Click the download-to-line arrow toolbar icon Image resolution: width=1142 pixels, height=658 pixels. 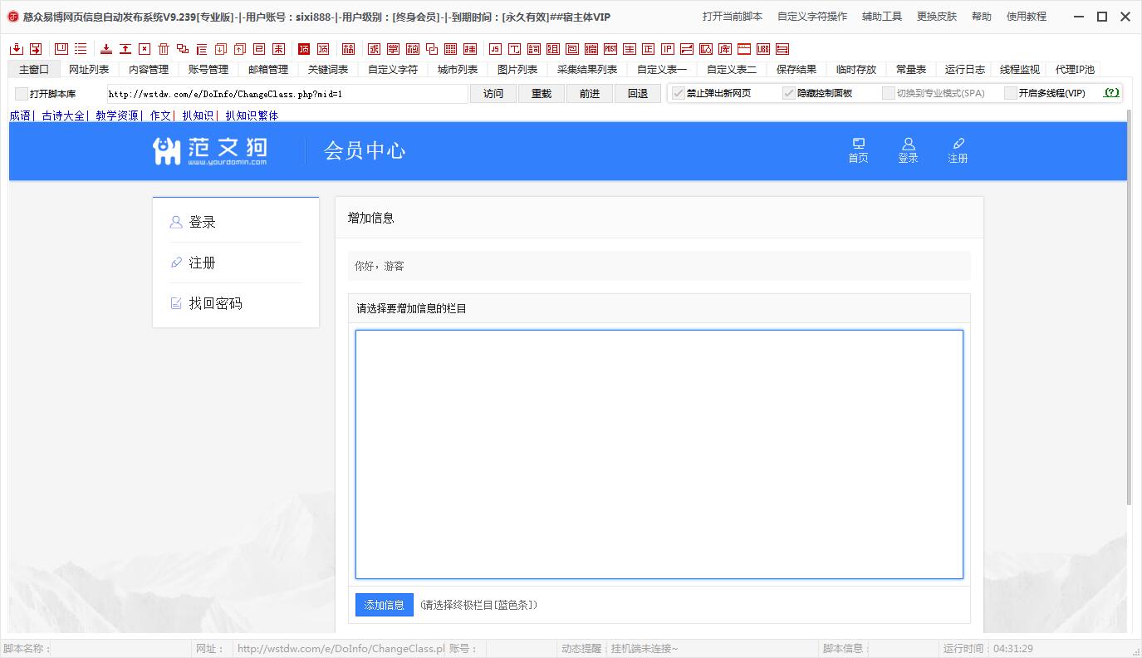pos(106,49)
